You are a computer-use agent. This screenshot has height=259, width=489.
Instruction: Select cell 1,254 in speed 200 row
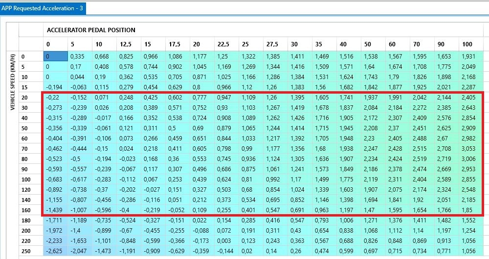pos(471,231)
